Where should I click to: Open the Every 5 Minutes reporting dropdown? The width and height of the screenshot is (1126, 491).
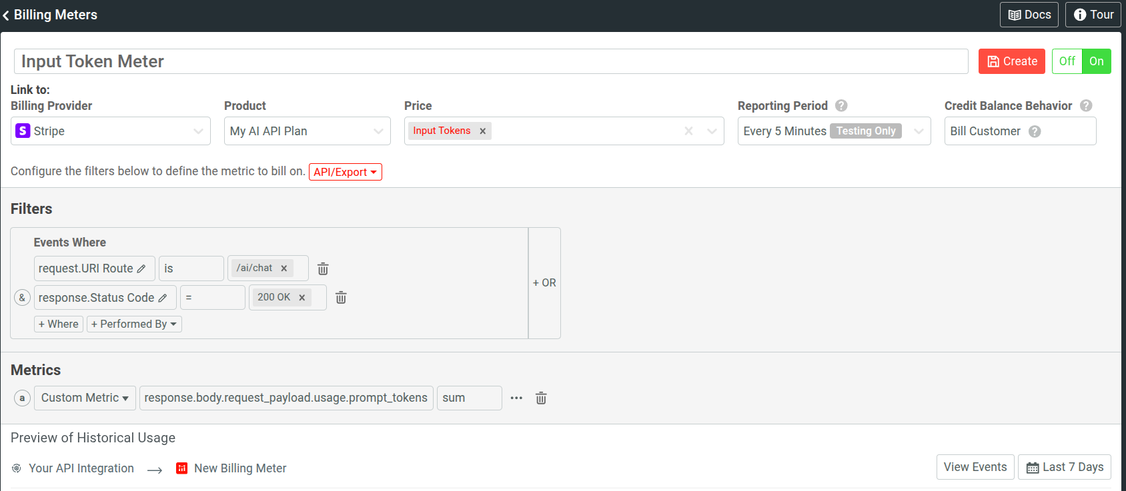(834, 131)
